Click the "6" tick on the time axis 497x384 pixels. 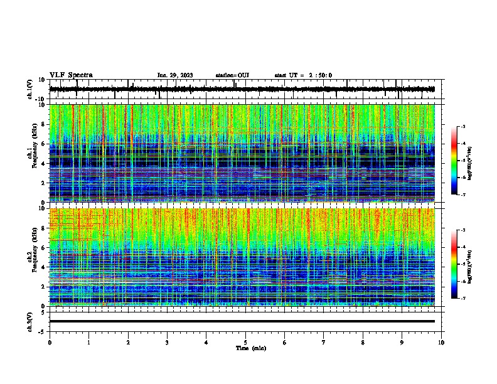pos(285,343)
